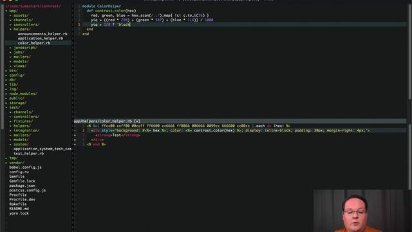Place cursor on 'def contrast_color(hex)' line
Screen dimensions: 412x232
pos(111,11)
